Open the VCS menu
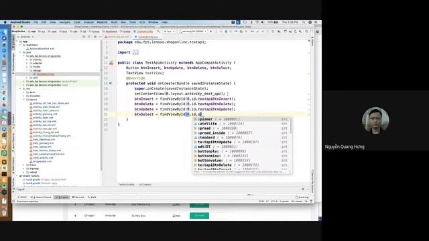 tap(142, 22)
